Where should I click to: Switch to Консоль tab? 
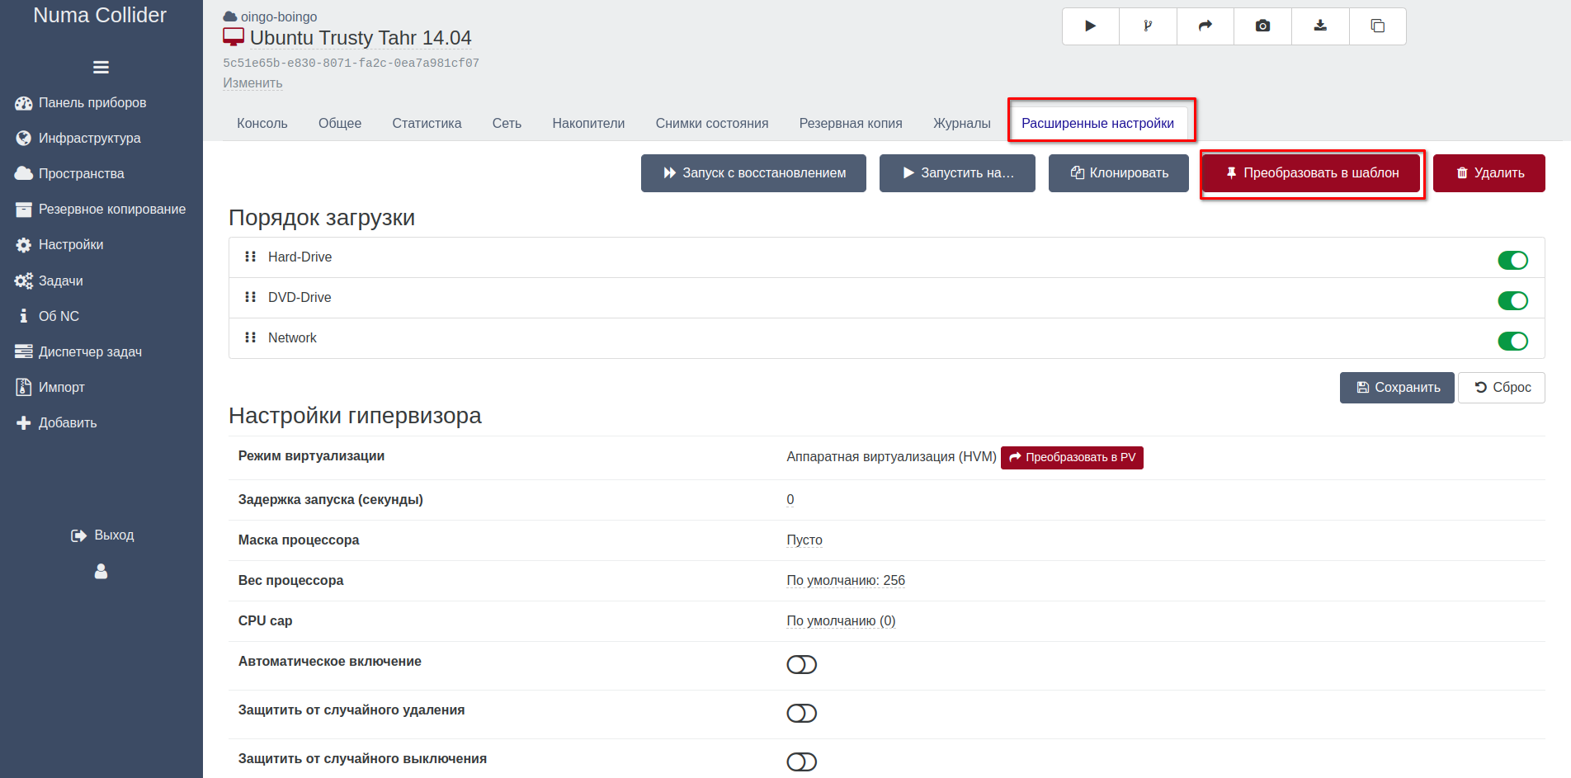click(262, 124)
